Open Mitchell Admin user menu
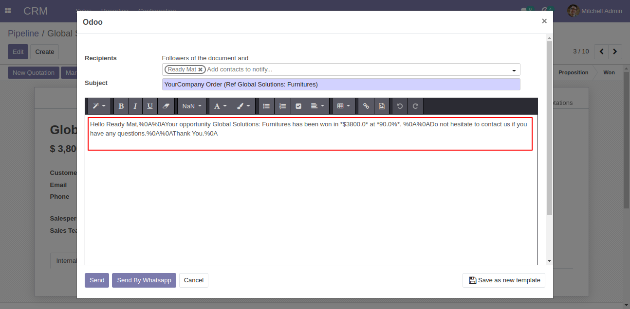630x309 pixels. point(595,11)
